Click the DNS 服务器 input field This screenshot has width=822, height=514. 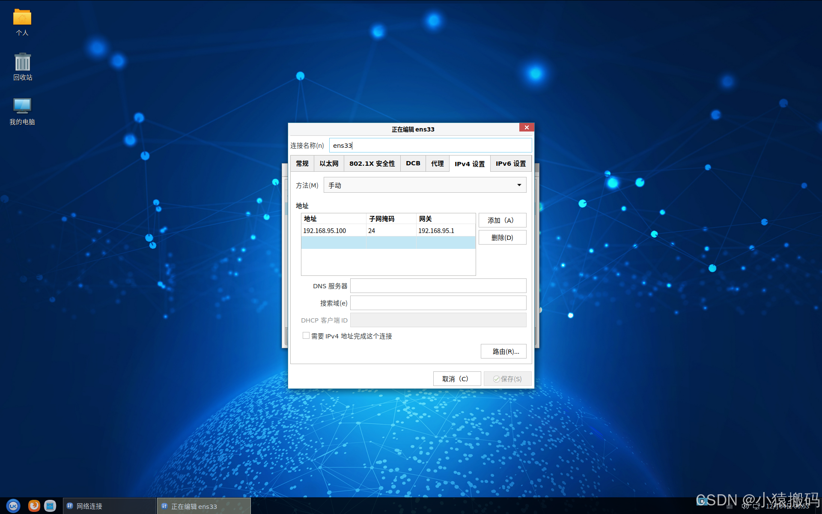(438, 286)
